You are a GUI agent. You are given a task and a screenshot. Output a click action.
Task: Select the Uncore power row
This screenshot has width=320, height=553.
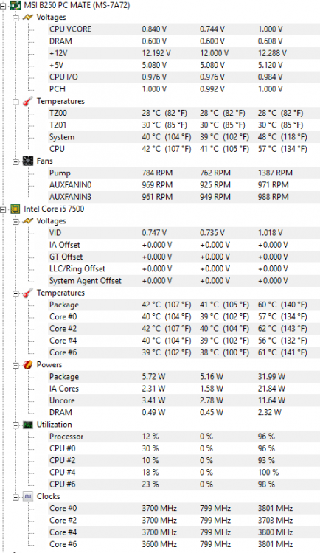tap(184, 400)
